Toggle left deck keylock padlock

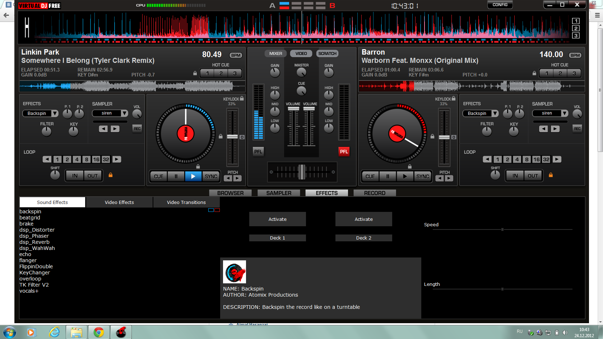click(242, 98)
